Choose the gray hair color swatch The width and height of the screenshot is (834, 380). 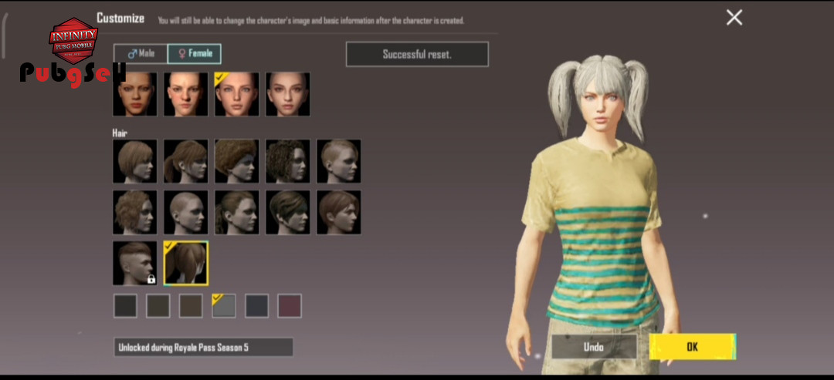click(224, 306)
